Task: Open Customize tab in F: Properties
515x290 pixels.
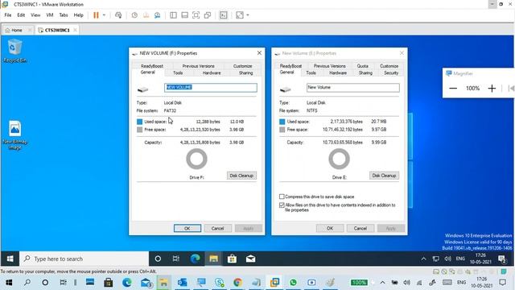Action: tap(243, 66)
